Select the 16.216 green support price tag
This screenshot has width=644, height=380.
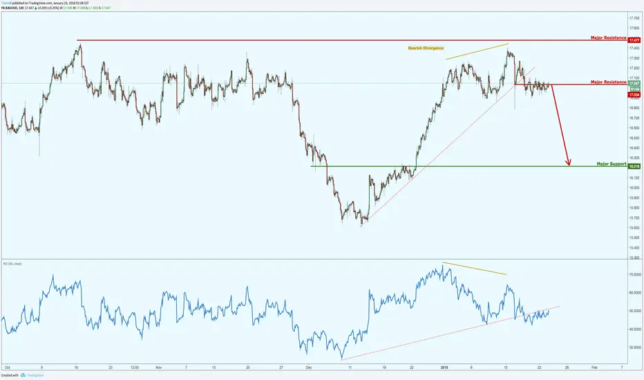coord(634,167)
